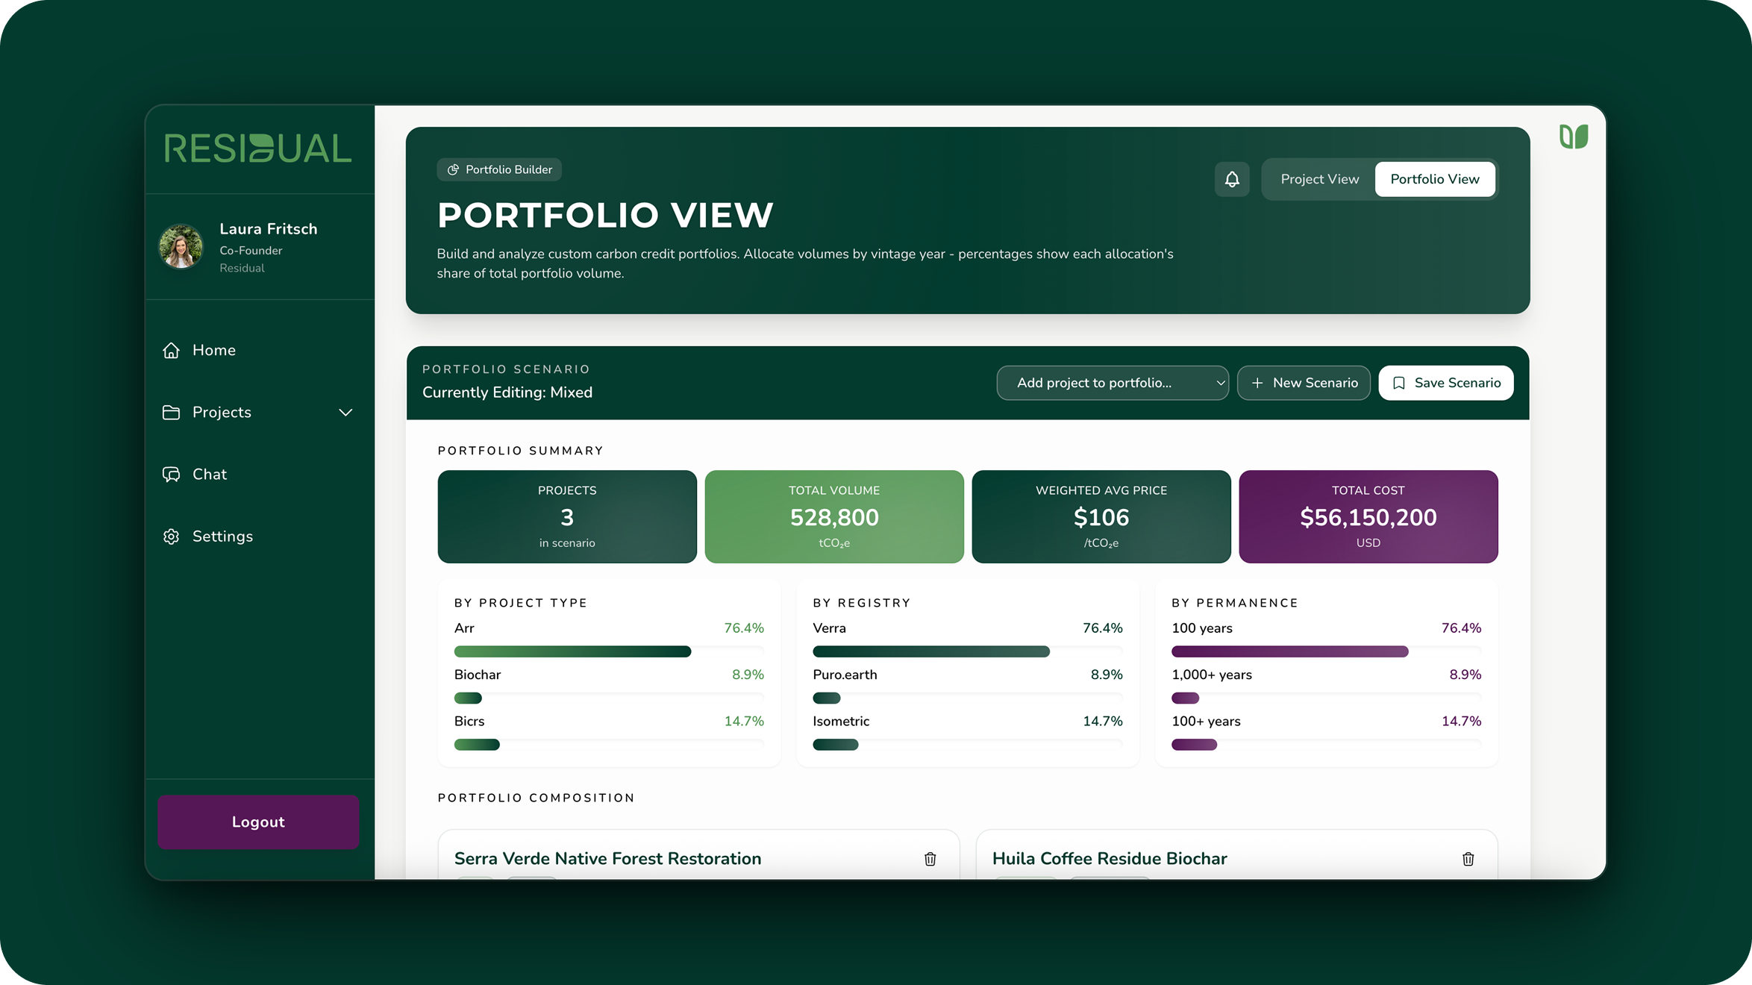The height and width of the screenshot is (985, 1752).
Task: Click Save Scenario button
Action: pos(1446,383)
